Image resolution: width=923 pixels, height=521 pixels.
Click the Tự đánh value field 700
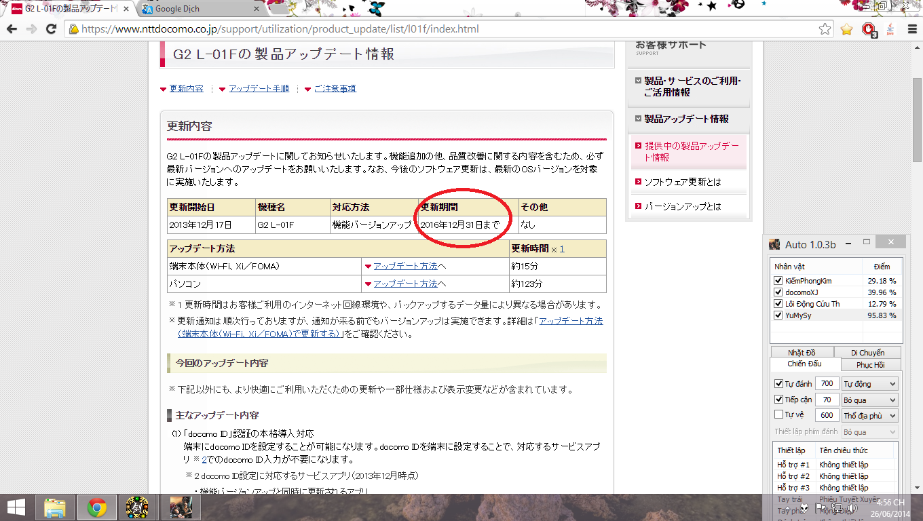(x=827, y=384)
